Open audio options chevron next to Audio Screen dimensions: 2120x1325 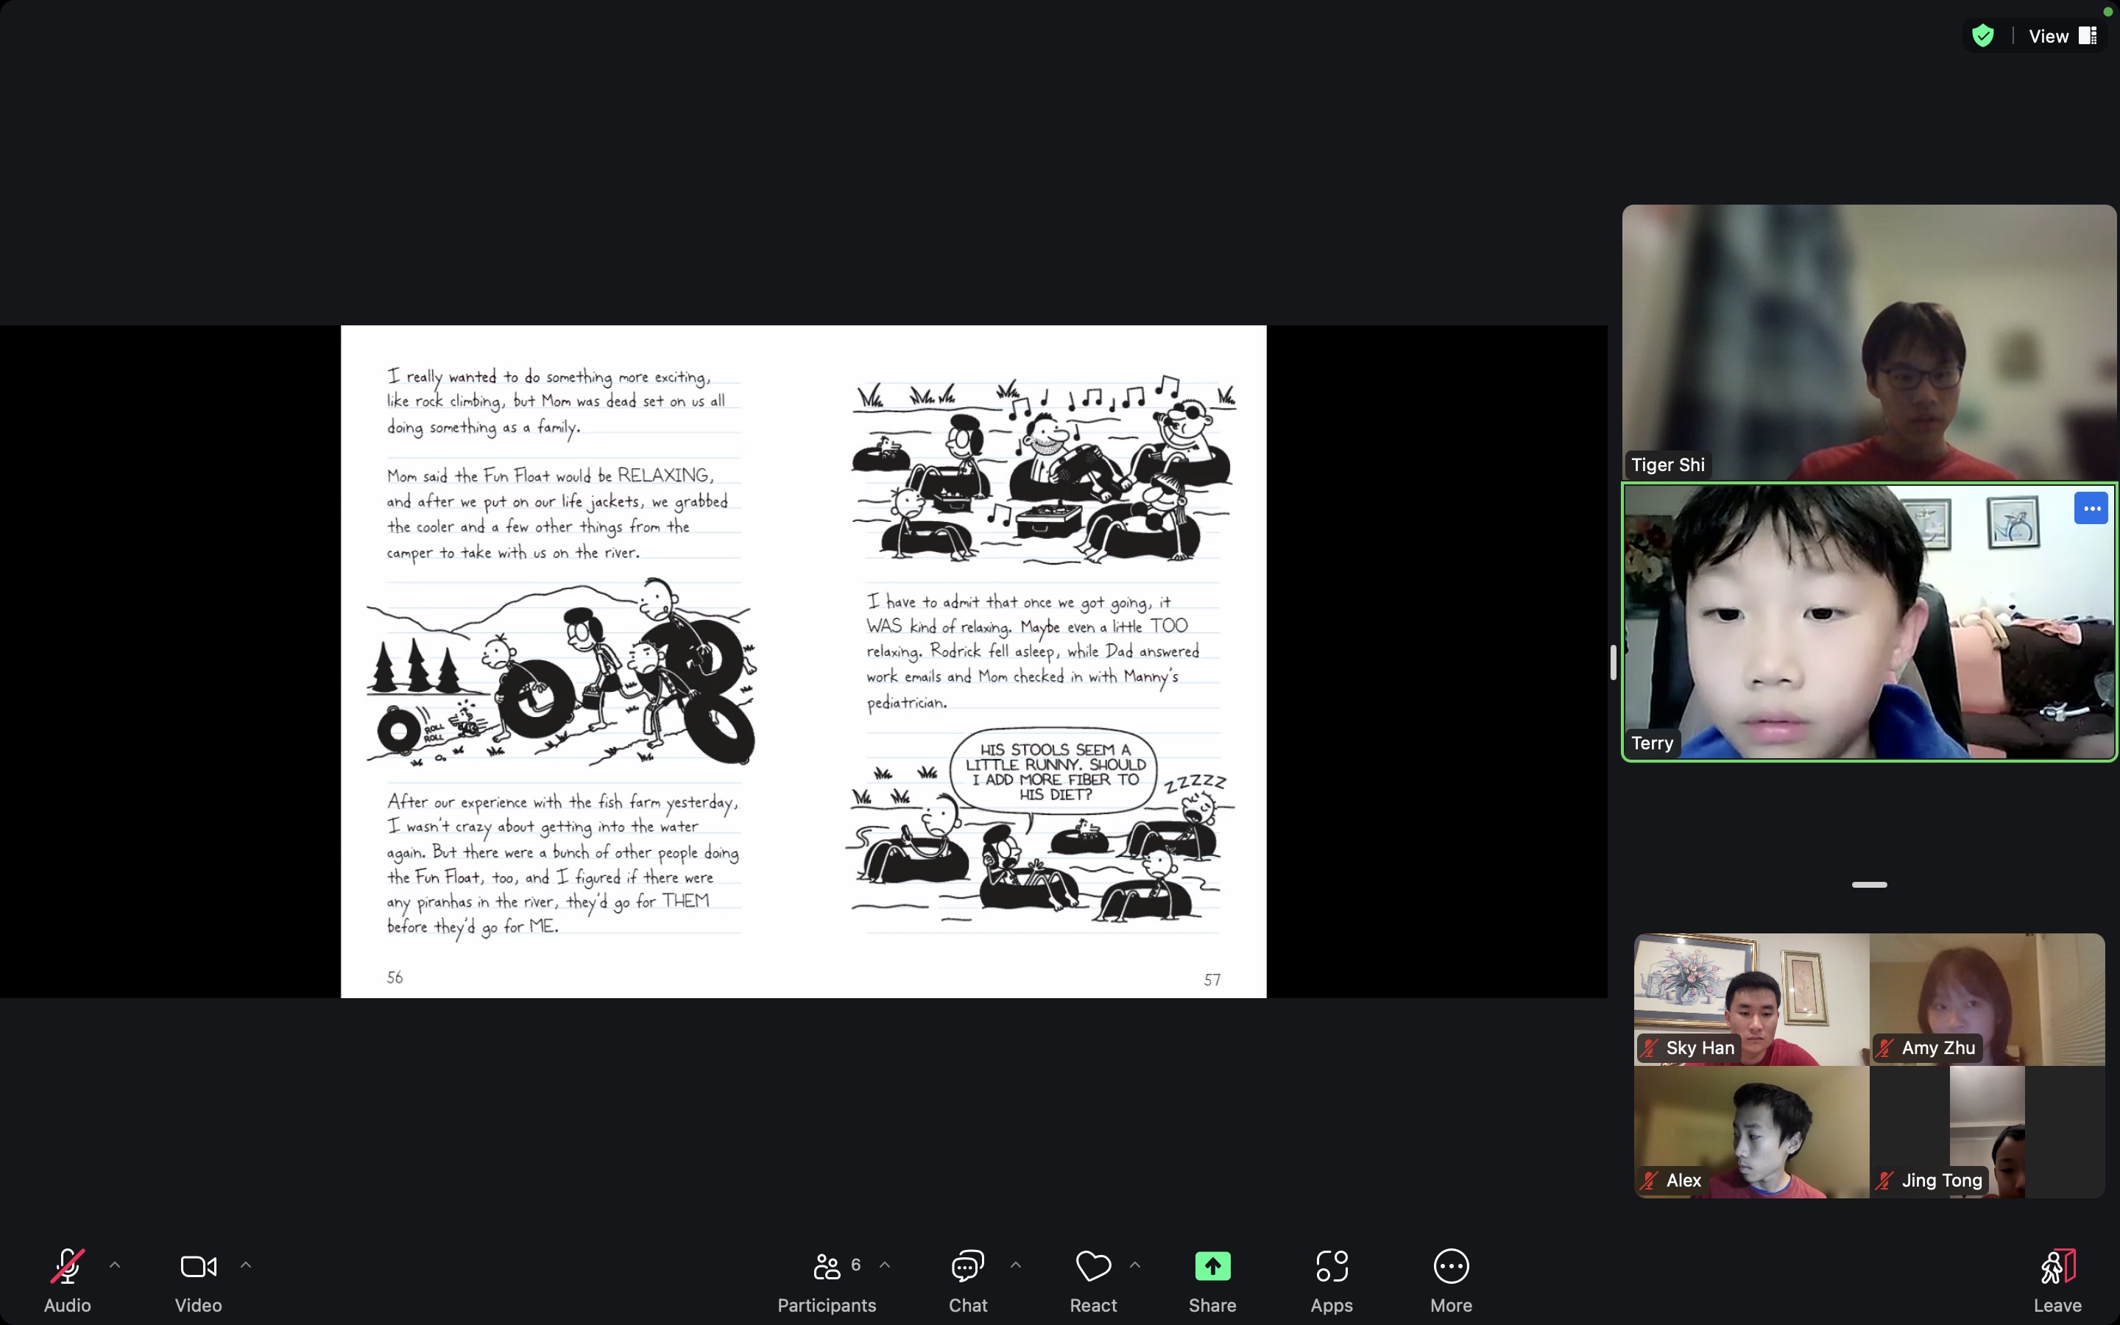coord(115,1265)
